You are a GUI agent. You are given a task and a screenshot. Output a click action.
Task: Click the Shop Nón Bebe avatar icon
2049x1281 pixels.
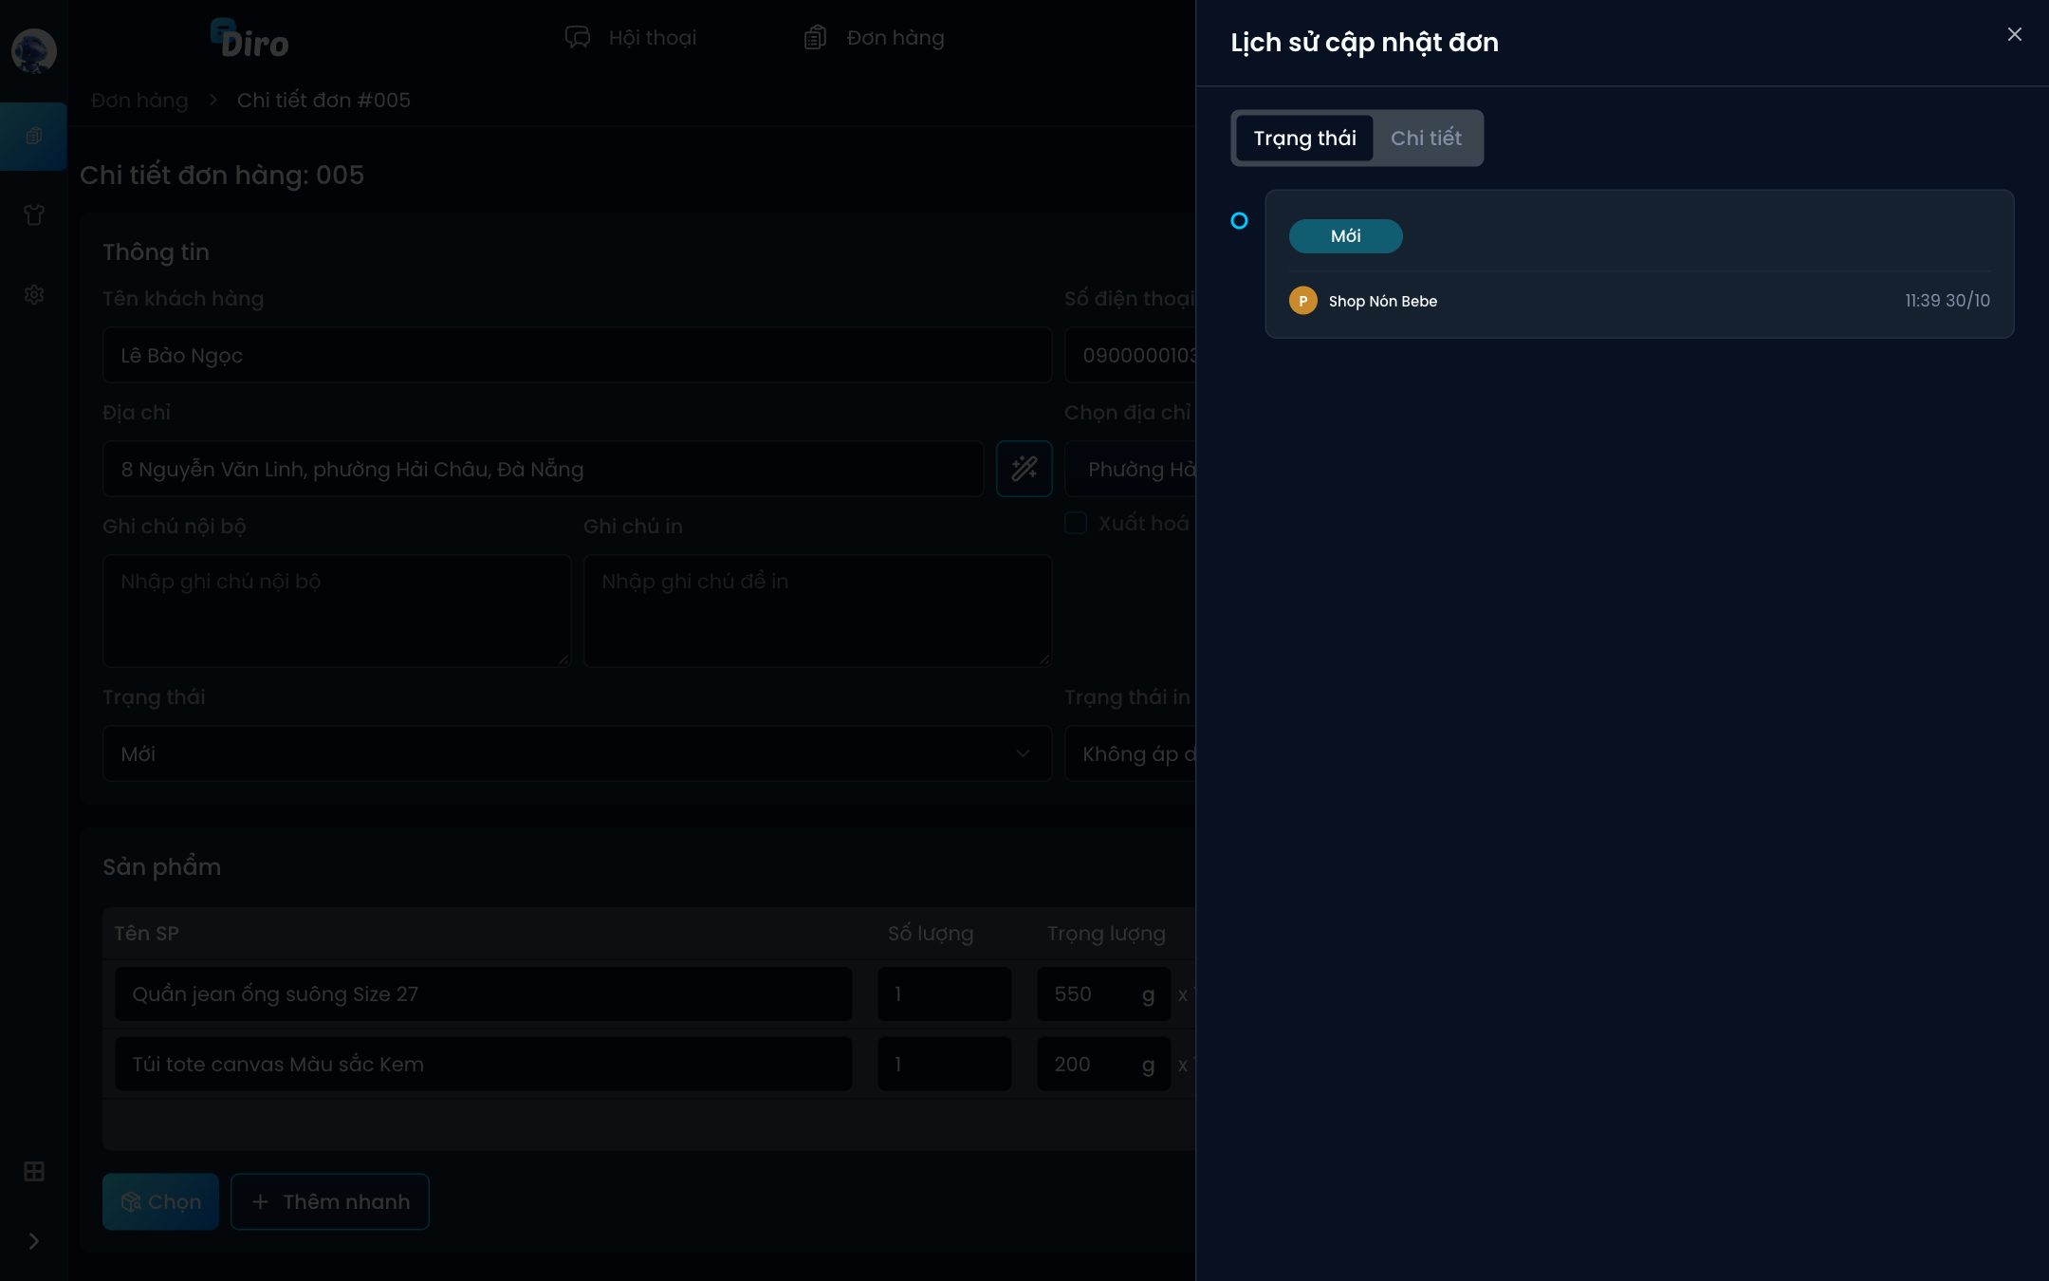(x=1302, y=301)
